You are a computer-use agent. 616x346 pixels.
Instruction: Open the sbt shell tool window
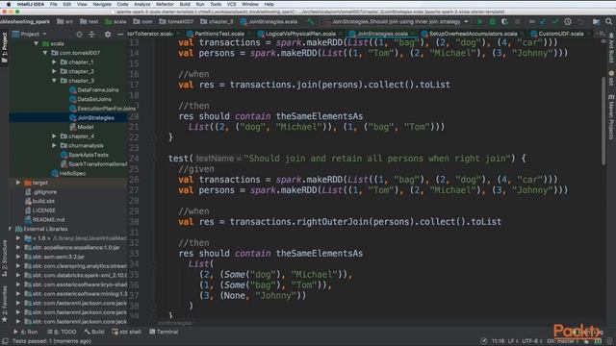click(x=126, y=332)
